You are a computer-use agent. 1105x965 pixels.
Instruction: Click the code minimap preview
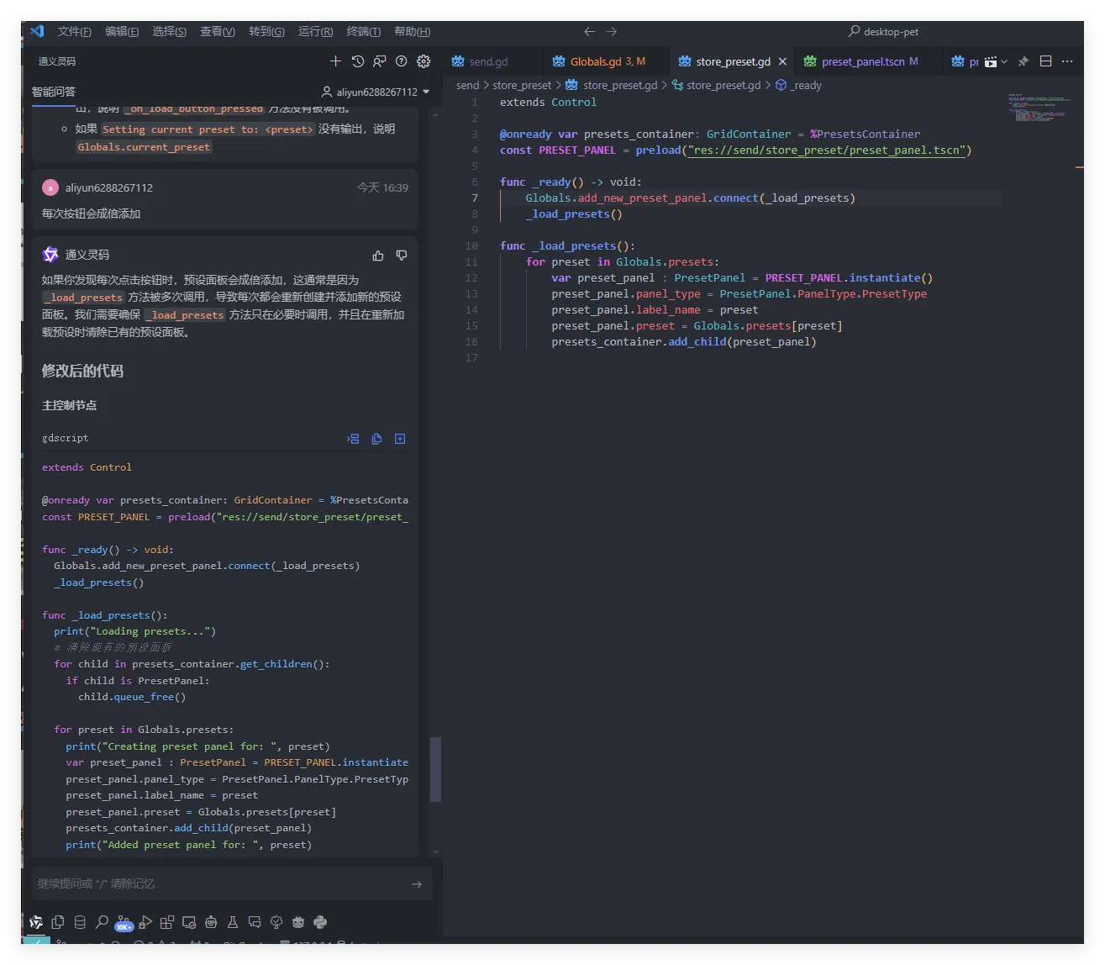tap(1039, 108)
